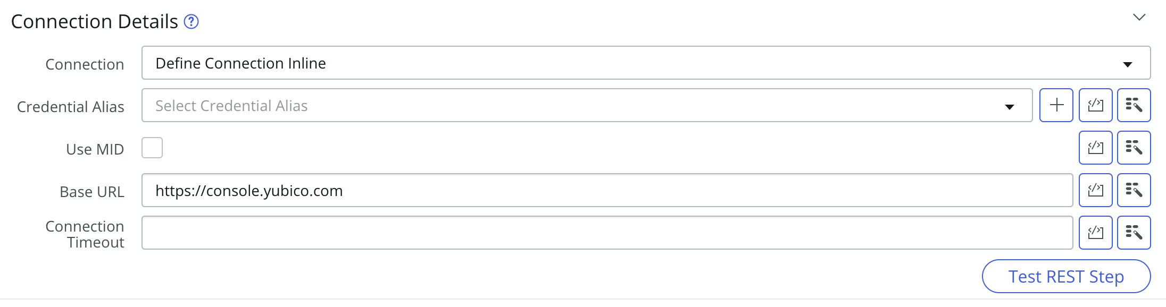Click into the Base URL field
1166x307 pixels.
(x=606, y=191)
